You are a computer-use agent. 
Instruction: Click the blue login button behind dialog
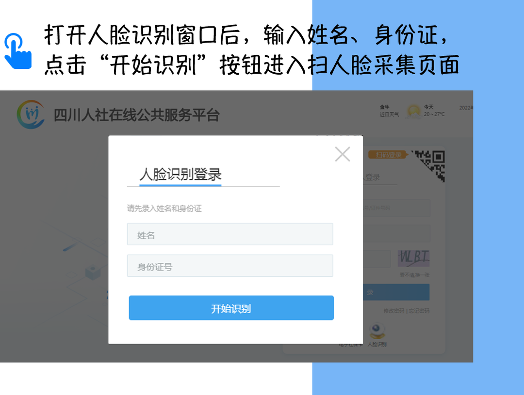(x=396, y=292)
